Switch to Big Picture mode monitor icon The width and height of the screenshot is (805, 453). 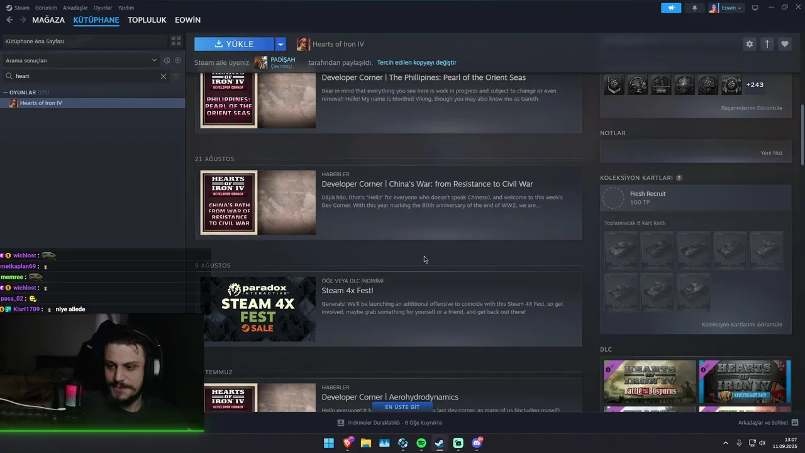(755, 8)
